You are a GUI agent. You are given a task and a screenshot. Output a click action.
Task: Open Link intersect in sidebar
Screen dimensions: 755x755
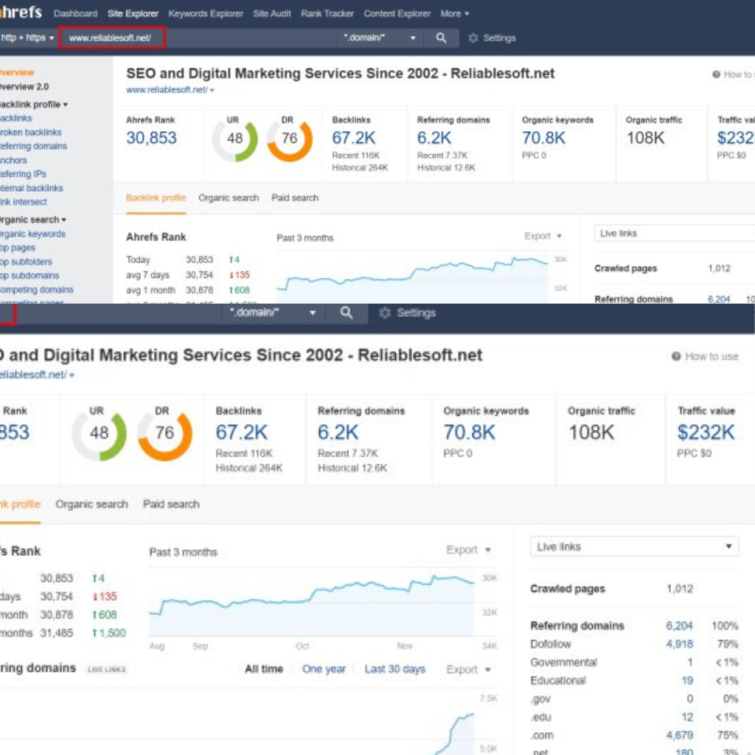(24, 202)
